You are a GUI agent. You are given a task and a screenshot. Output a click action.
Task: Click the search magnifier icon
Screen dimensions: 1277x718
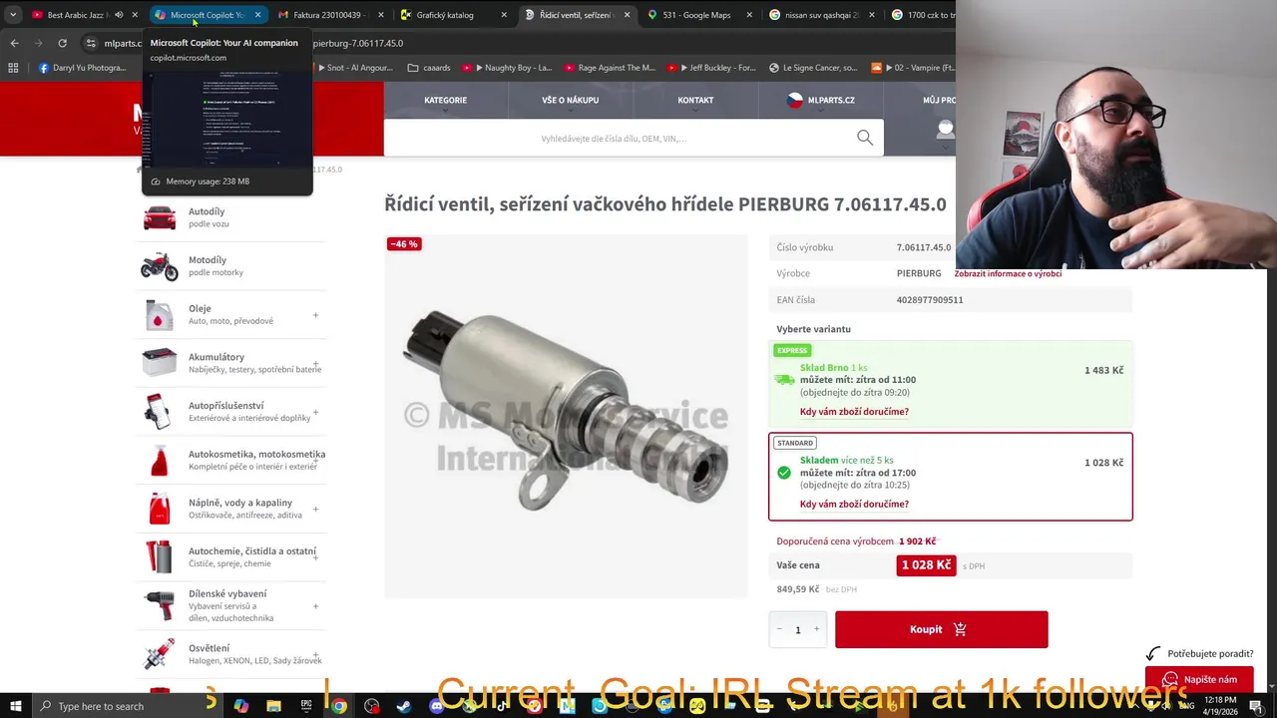click(x=865, y=138)
